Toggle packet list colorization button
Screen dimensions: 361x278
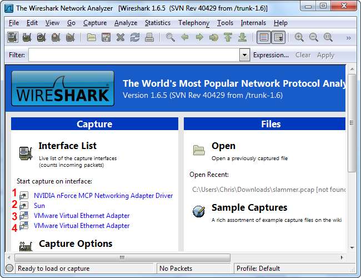[264, 38]
